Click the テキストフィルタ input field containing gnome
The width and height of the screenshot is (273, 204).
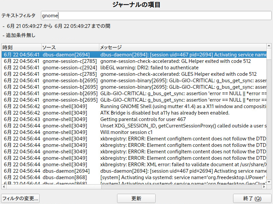click(156, 16)
